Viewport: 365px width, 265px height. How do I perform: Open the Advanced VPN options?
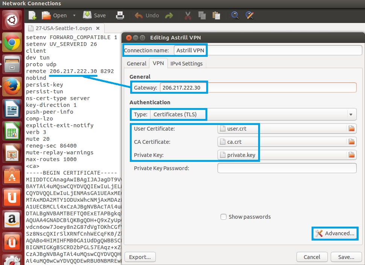click(x=335, y=233)
